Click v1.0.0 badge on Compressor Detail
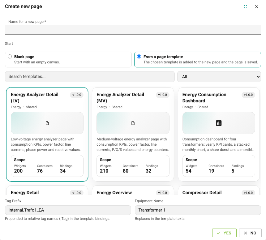This screenshot has width=266, height=240. 248,193
